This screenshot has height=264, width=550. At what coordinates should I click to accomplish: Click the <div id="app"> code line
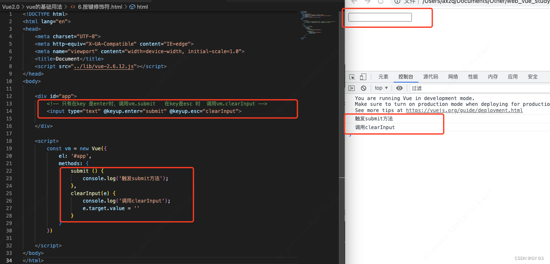[x=56, y=96]
